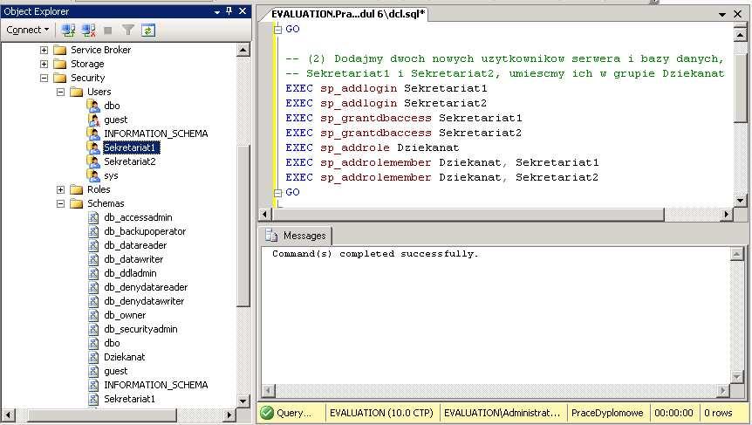
Task: Click Object Explorer scroll up arrow
Action: click(x=243, y=50)
